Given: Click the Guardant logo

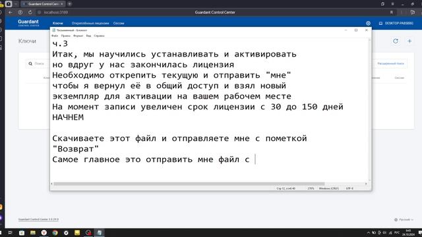Looking at the screenshot, I should pos(28,23).
